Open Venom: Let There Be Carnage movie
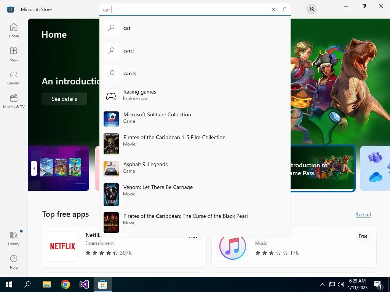 (195, 194)
